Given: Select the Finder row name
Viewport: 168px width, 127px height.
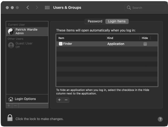Looking at the screenshot, I should [68, 44].
